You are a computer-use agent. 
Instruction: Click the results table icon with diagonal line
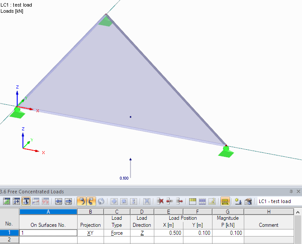[x=36, y=201]
